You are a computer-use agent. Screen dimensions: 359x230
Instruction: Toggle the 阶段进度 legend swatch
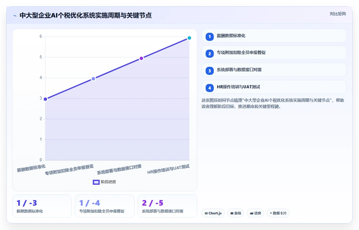[96, 182]
